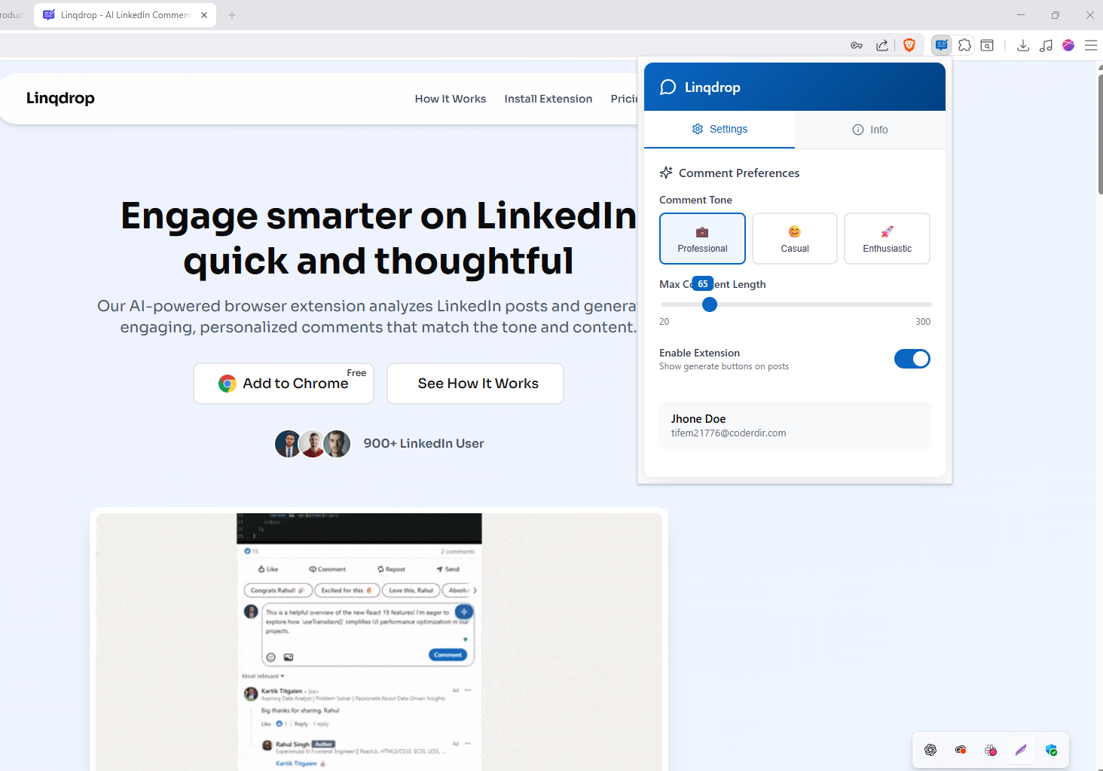
Task: Click the Chrome logo in Add to Chrome
Action: point(228,384)
